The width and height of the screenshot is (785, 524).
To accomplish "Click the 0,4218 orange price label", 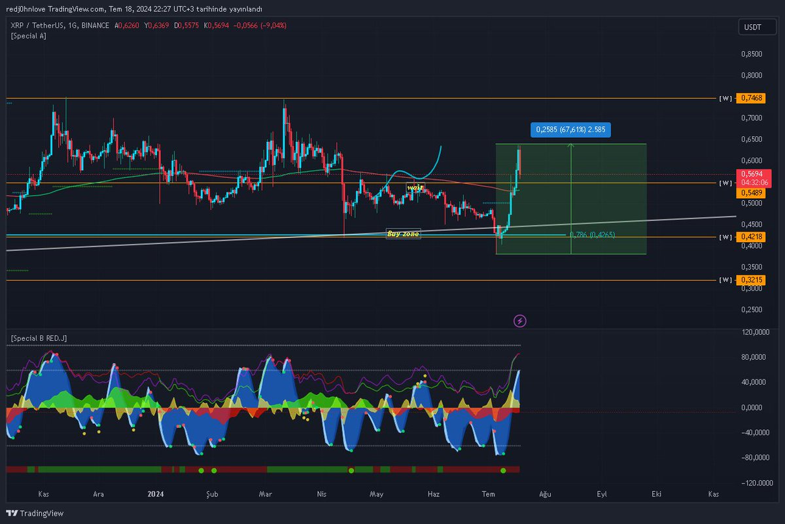I will pyautogui.click(x=752, y=236).
